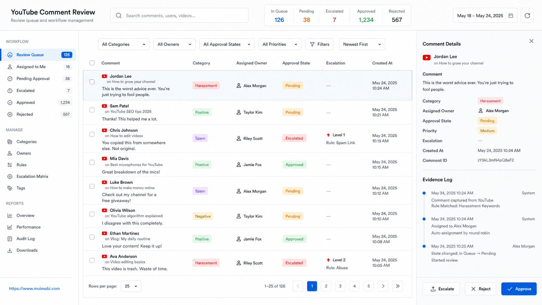Check the Olivia Wilson comment checkbox

click(x=92, y=214)
